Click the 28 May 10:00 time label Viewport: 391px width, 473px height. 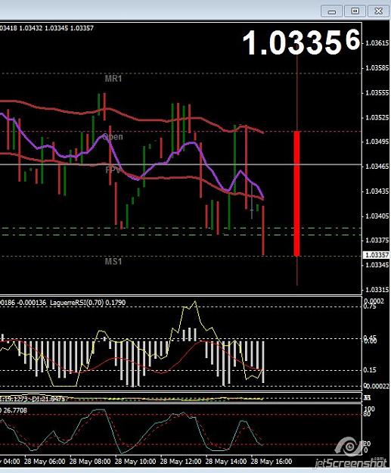point(135,462)
